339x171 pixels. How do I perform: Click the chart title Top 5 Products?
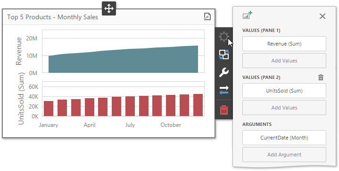pos(52,17)
